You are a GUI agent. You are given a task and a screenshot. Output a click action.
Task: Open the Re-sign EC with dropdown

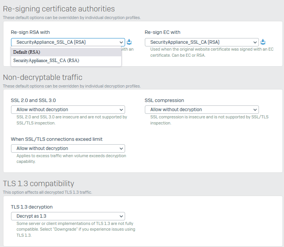201,42
